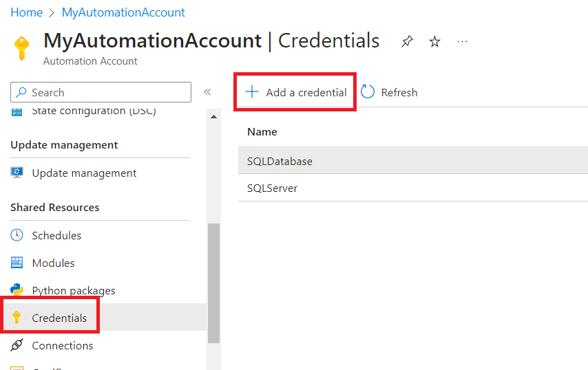
Task: Click the Update management monitor icon
Action: [x=17, y=173]
